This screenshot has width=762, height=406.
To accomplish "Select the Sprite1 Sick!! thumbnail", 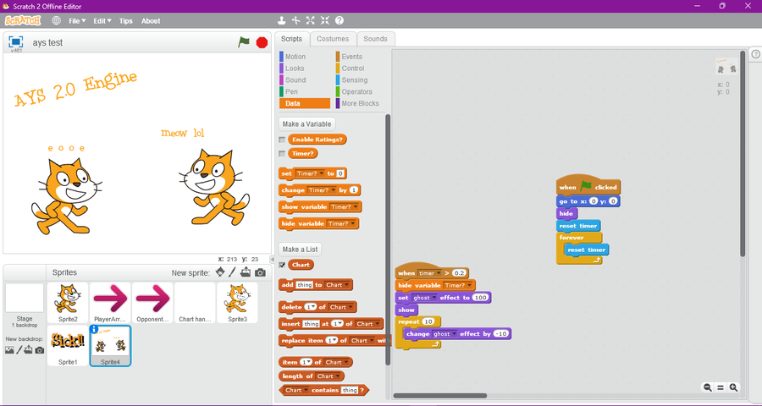I will pos(68,345).
